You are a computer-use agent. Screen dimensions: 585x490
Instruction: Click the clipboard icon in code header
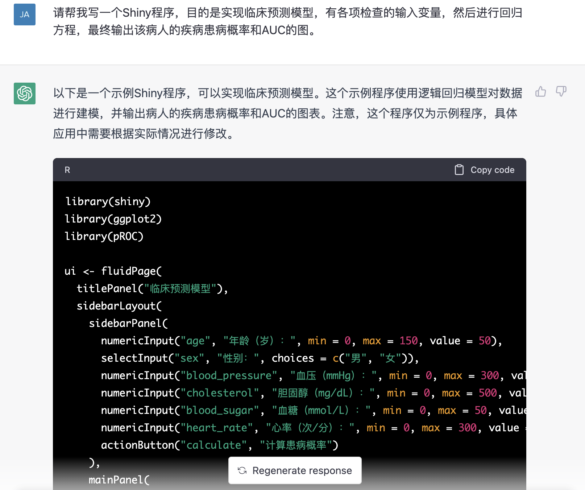459,170
